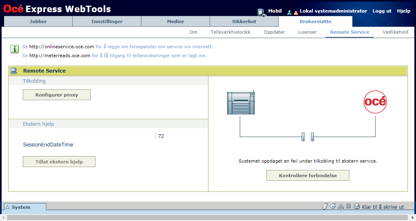This screenshot has height=221, width=416.
Task: Switch to the Oppdater sub-tab
Action: (274, 32)
